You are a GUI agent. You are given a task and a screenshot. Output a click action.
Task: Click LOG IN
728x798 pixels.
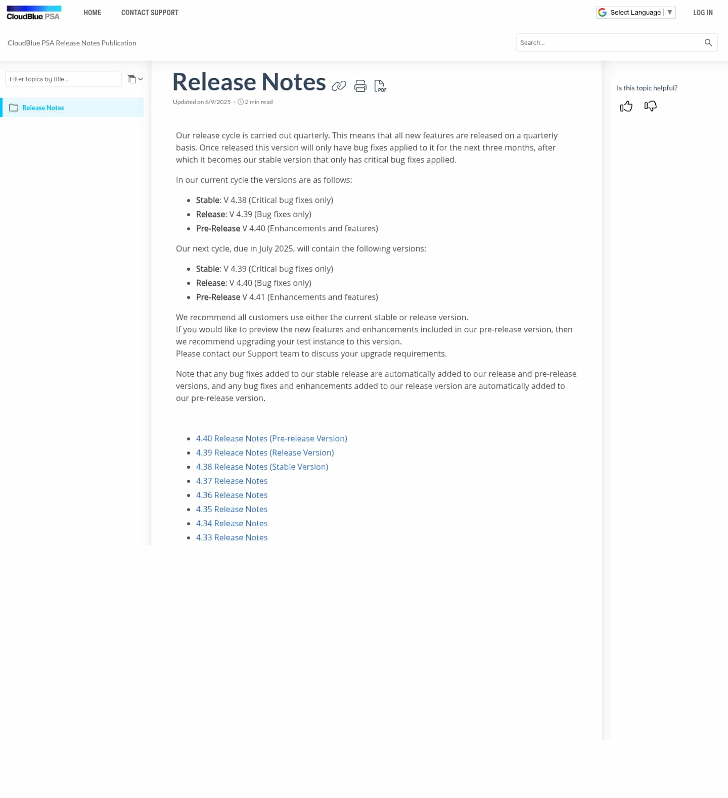point(703,13)
